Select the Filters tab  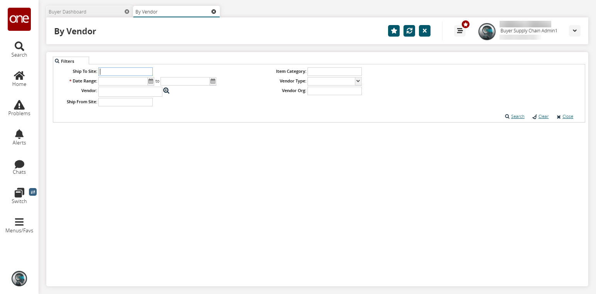[x=71, y=61]
